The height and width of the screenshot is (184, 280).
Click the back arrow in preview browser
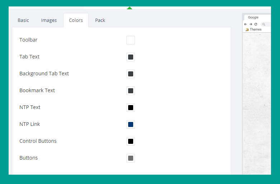click(246, 24)
